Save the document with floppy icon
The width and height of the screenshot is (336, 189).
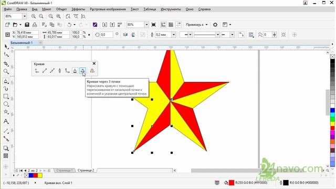(27, 25)
